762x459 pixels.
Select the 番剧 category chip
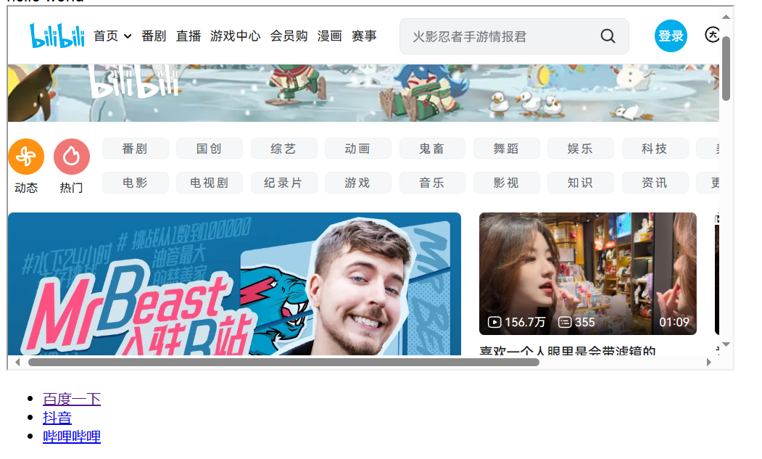tap(135, 149)
